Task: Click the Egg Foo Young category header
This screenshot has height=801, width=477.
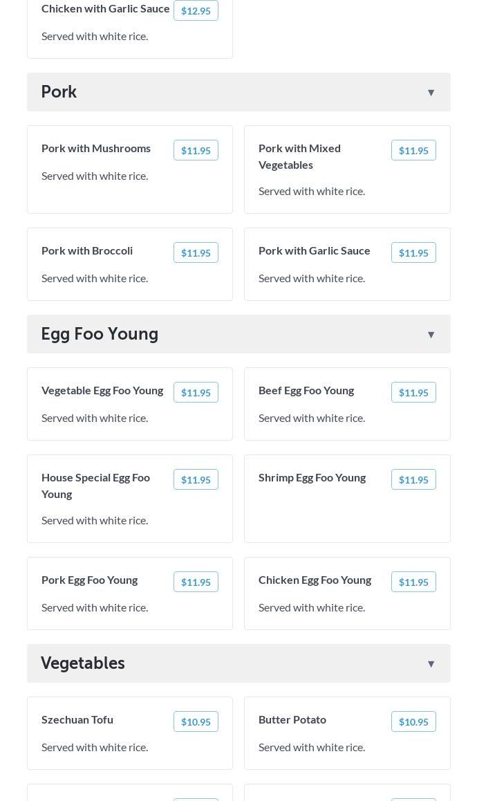Action: [100, 334]
